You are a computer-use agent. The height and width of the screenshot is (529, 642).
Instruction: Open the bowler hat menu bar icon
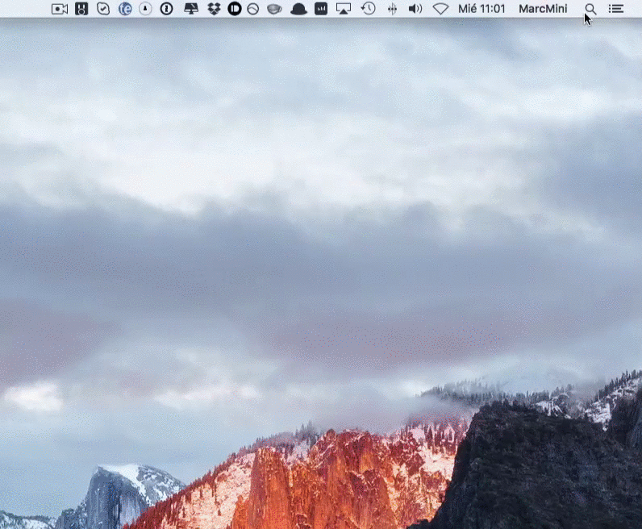pyautogui.click(x=298, y=9)
